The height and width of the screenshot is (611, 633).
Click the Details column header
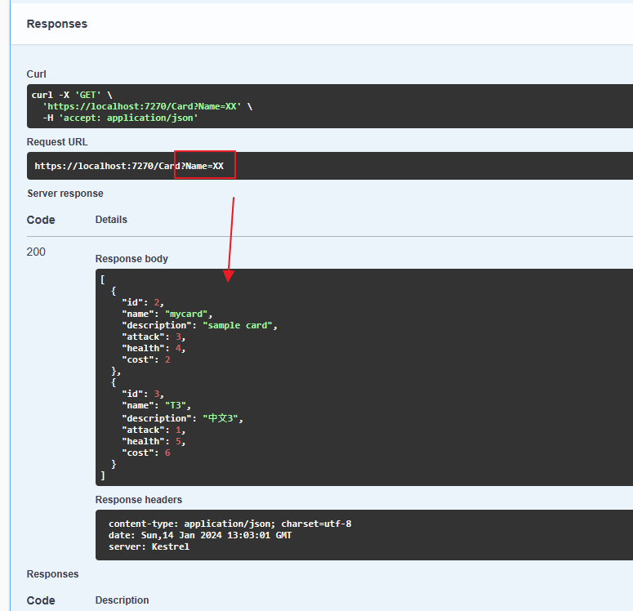111,220
